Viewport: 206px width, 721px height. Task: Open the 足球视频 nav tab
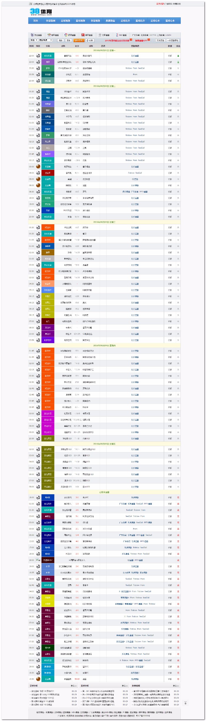pos(65,21)
